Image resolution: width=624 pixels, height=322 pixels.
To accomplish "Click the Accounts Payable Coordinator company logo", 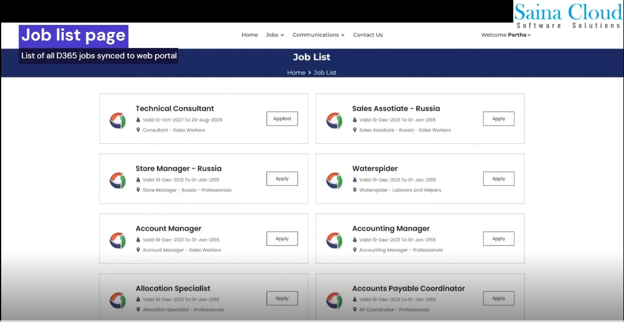I will point(334,301).
